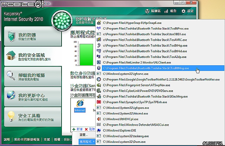Click the TosA2dp.exe music icon
This screenshot has height=146, width=225.
(99, 57)
